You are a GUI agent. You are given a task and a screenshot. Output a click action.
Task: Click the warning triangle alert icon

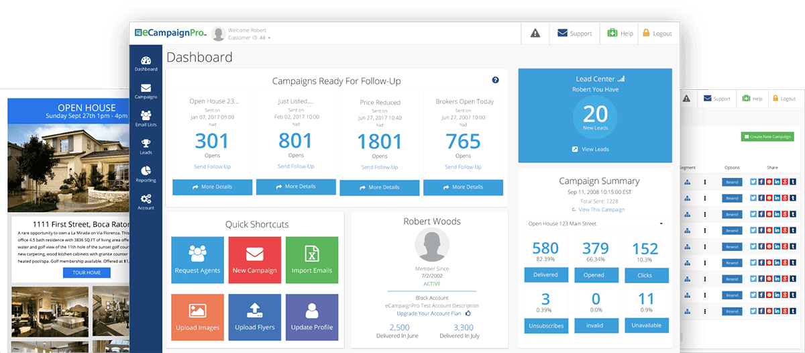click(x=535, y=34)
